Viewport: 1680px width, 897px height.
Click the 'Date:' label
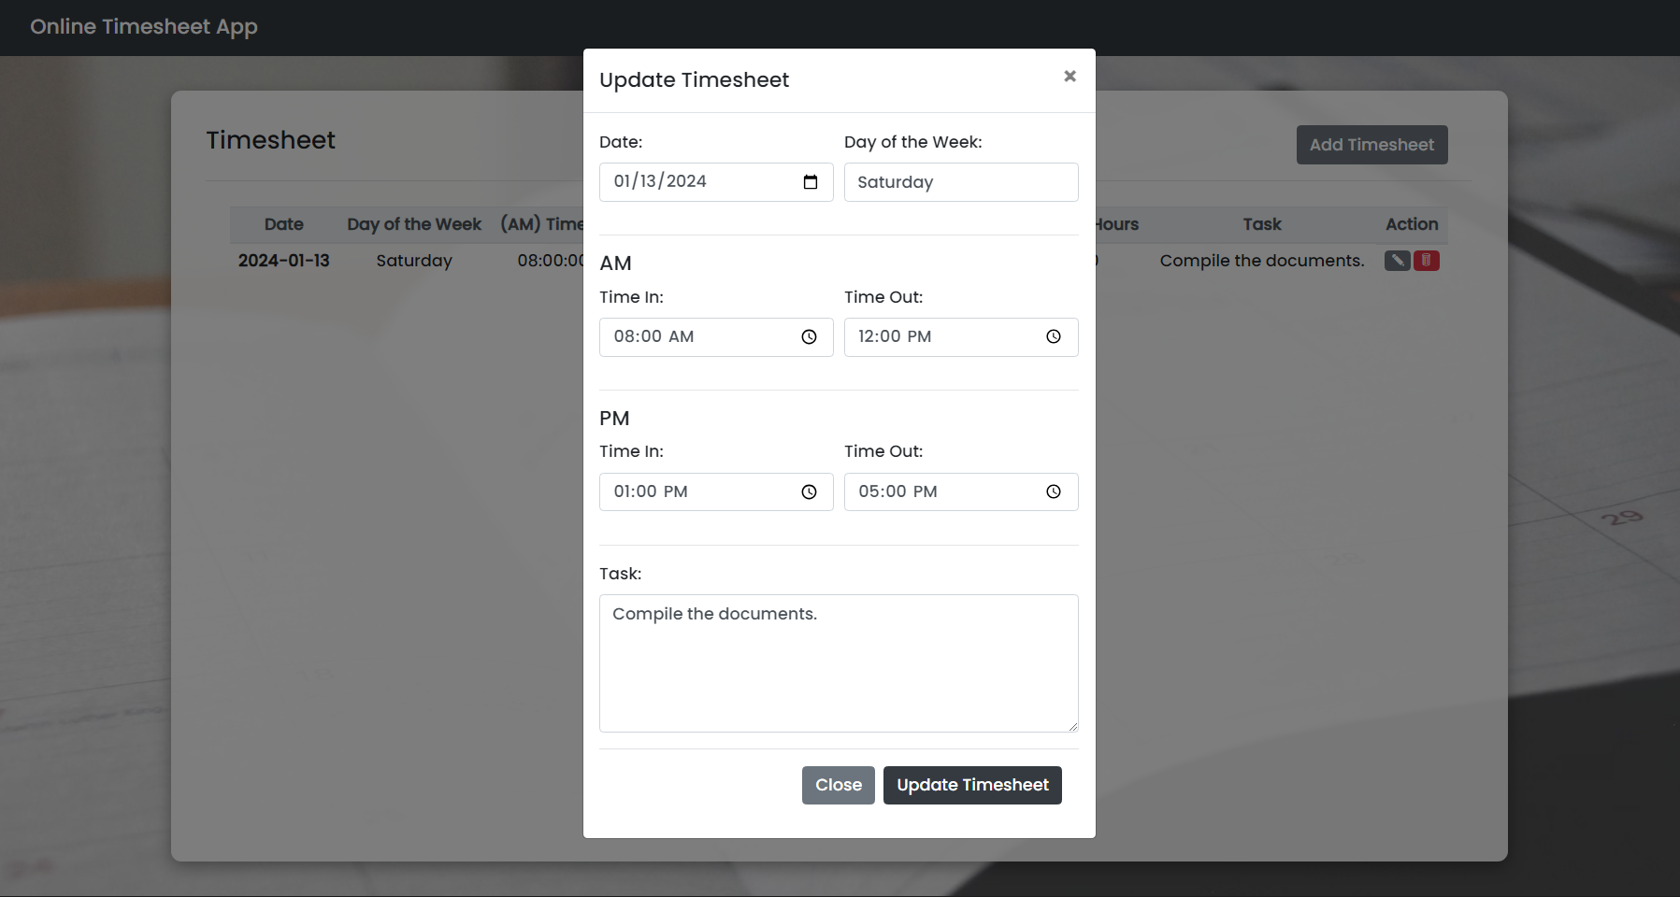click(x=621, y=142)
